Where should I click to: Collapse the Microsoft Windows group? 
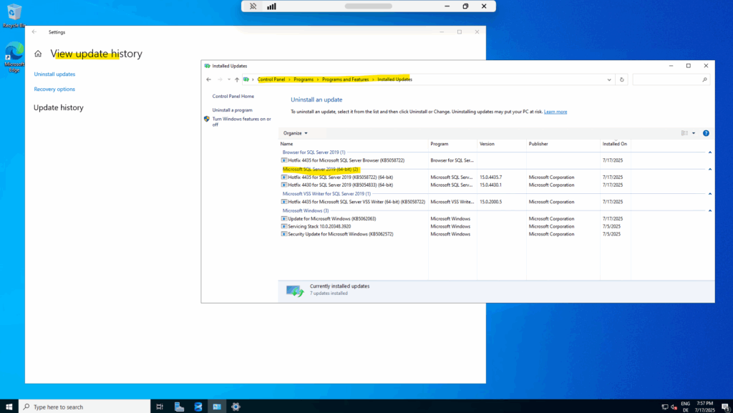click(x=709, y=210)
